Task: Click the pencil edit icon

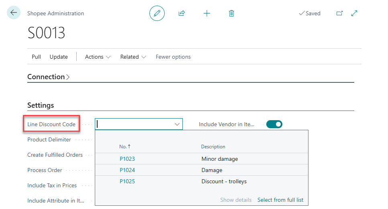Action: (x=157, y=13)
